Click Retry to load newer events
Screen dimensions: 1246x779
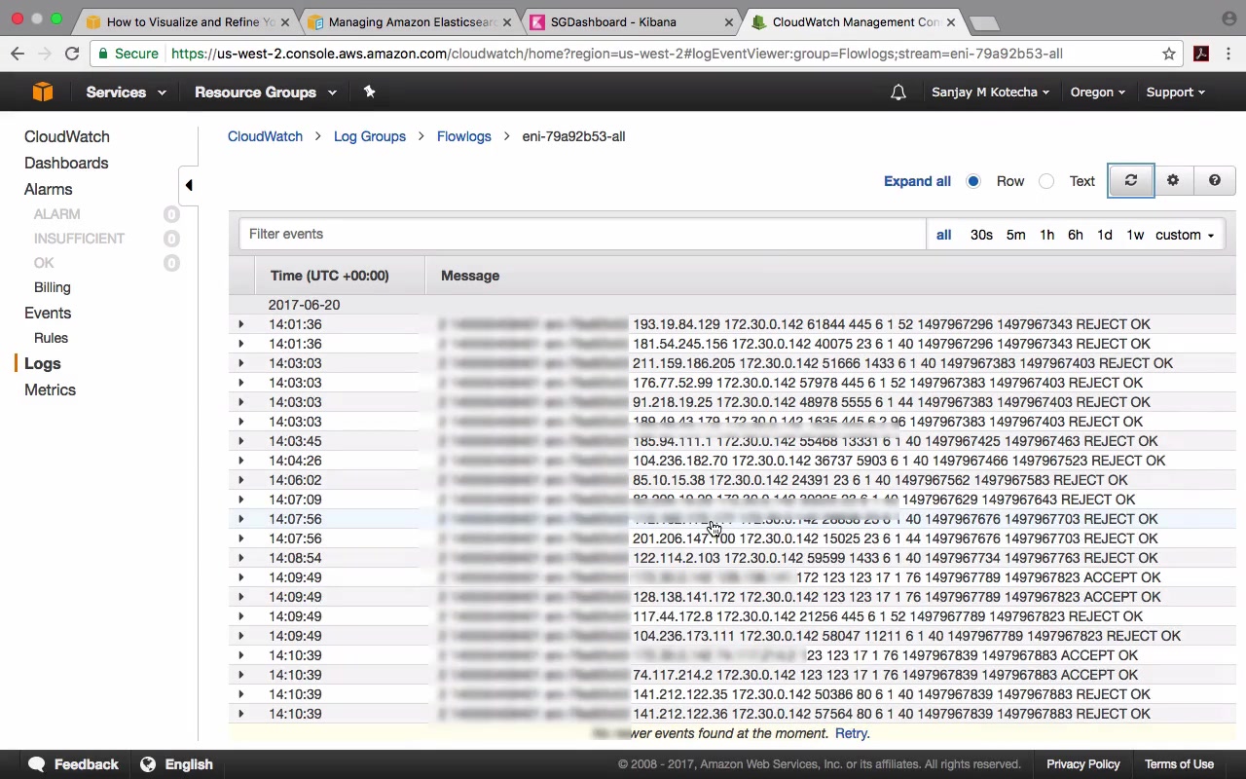click(x=852, y=733)
